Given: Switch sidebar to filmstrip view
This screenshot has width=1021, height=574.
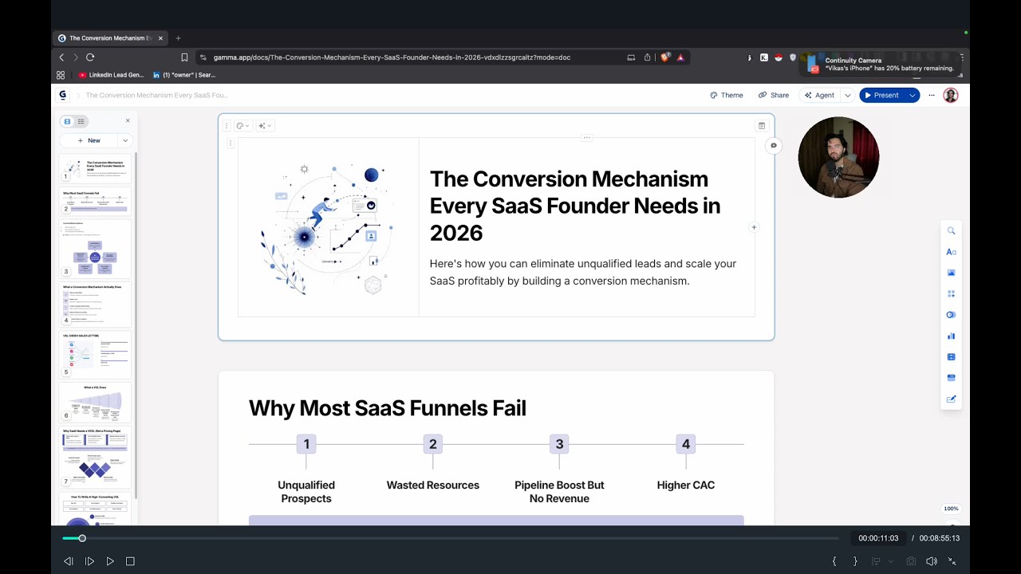Looking at the screenshot, I should [x=68, y=121].
